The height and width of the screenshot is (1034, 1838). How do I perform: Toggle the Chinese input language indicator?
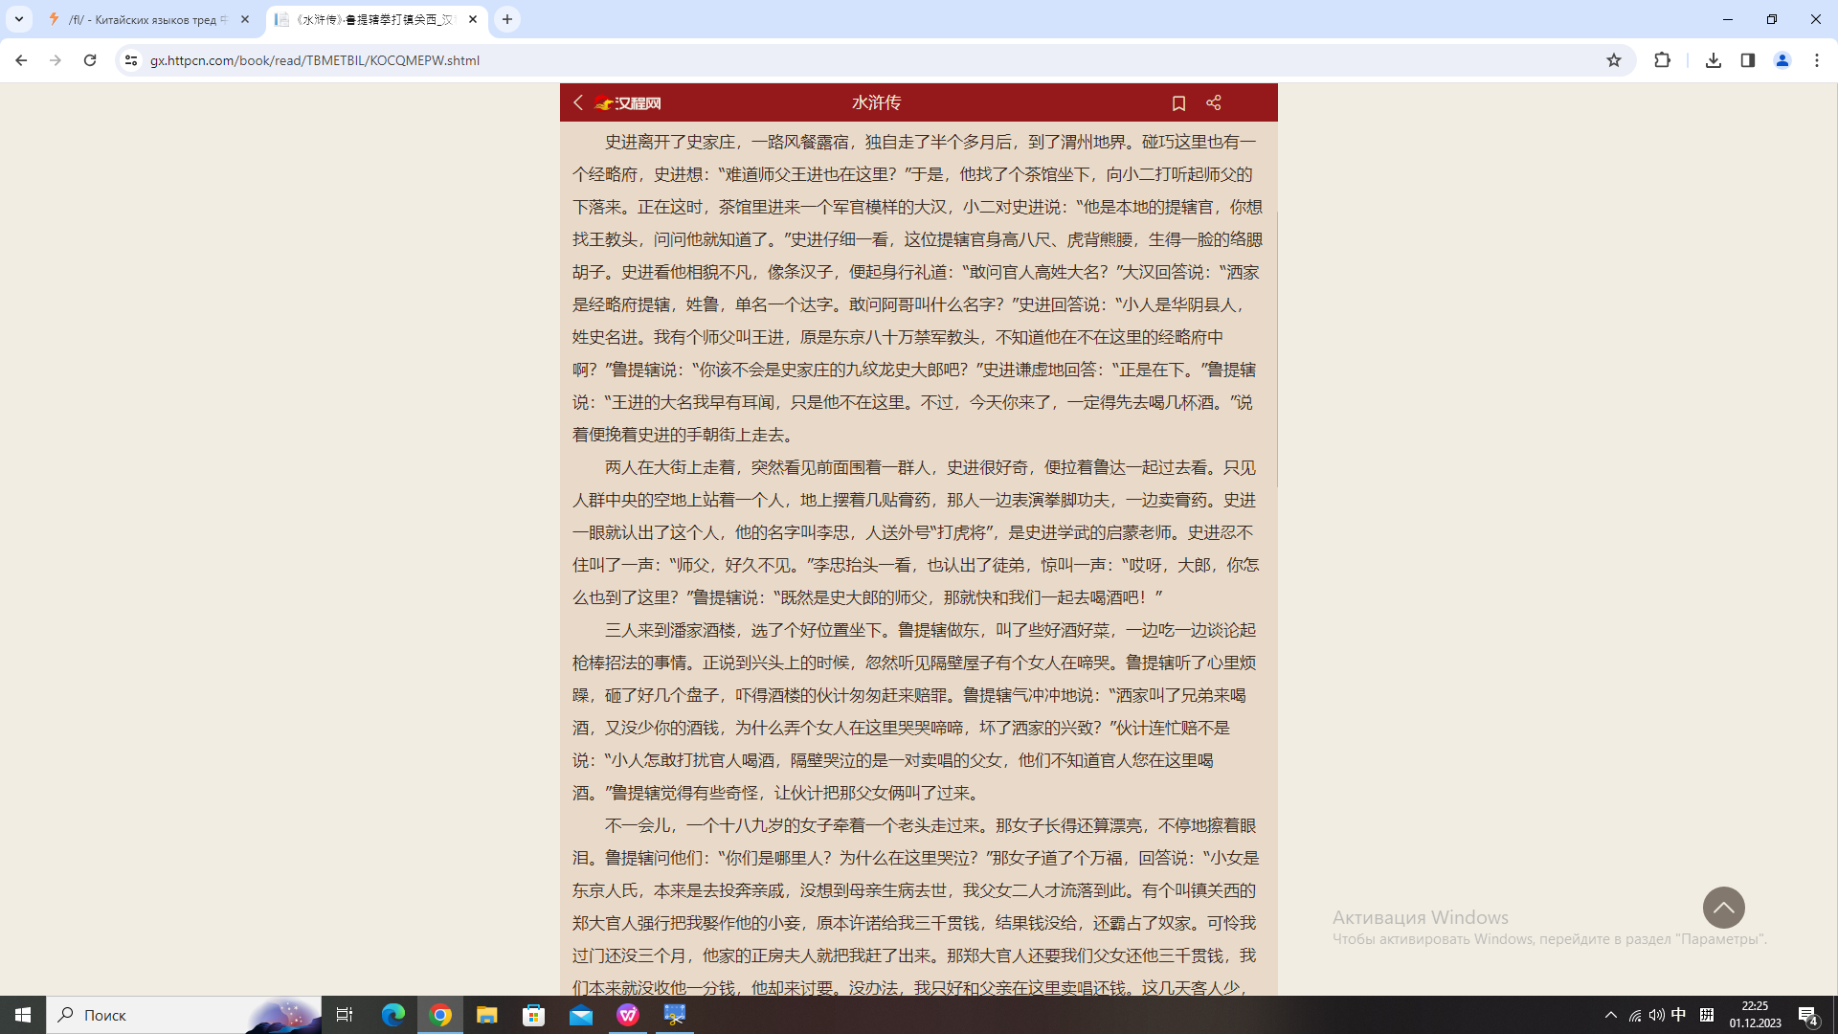pos(1678,1015)
